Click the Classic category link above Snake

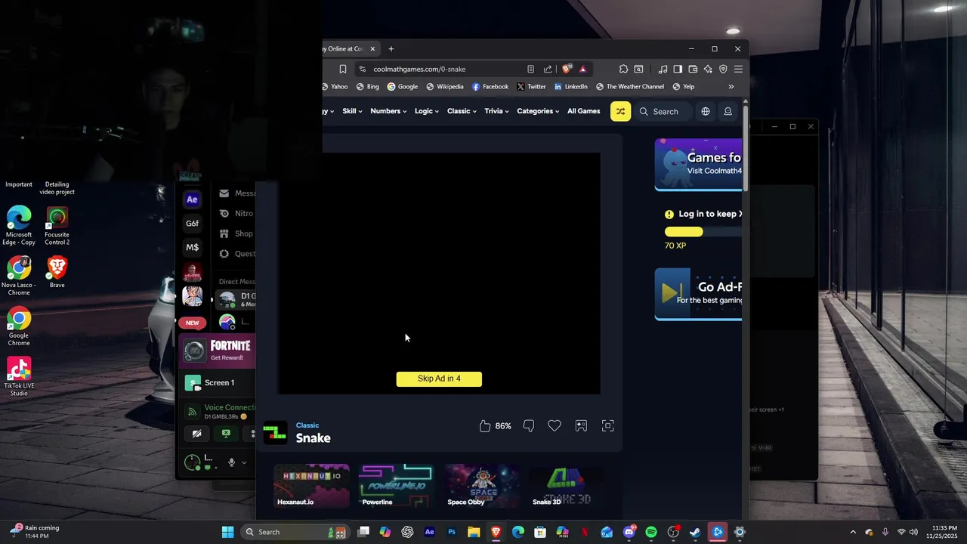307,425
